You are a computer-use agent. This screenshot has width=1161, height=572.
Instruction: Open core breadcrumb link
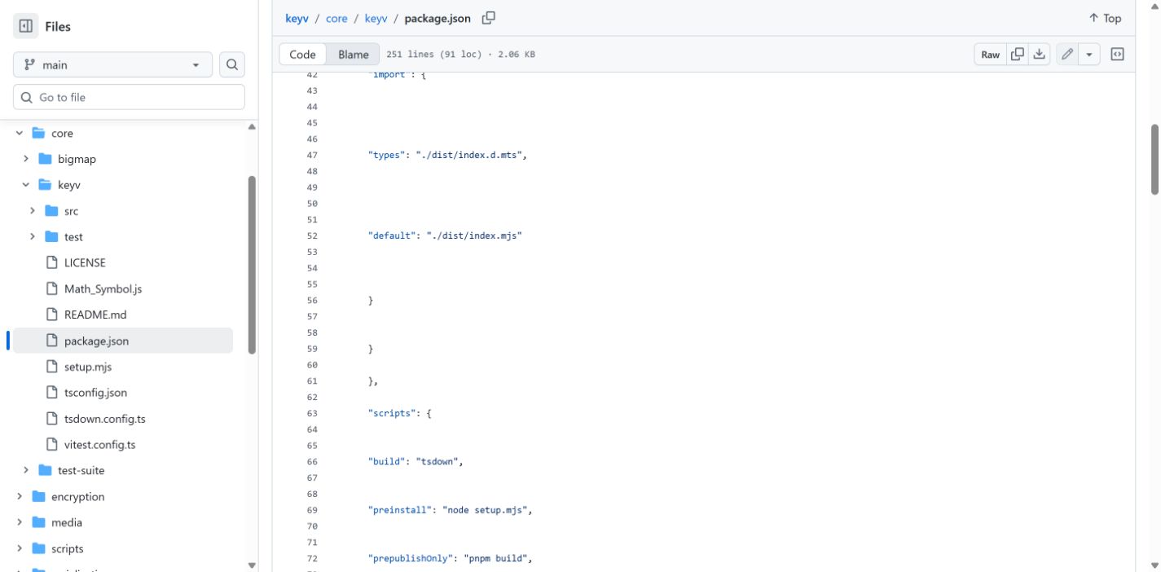coord(336,18)
